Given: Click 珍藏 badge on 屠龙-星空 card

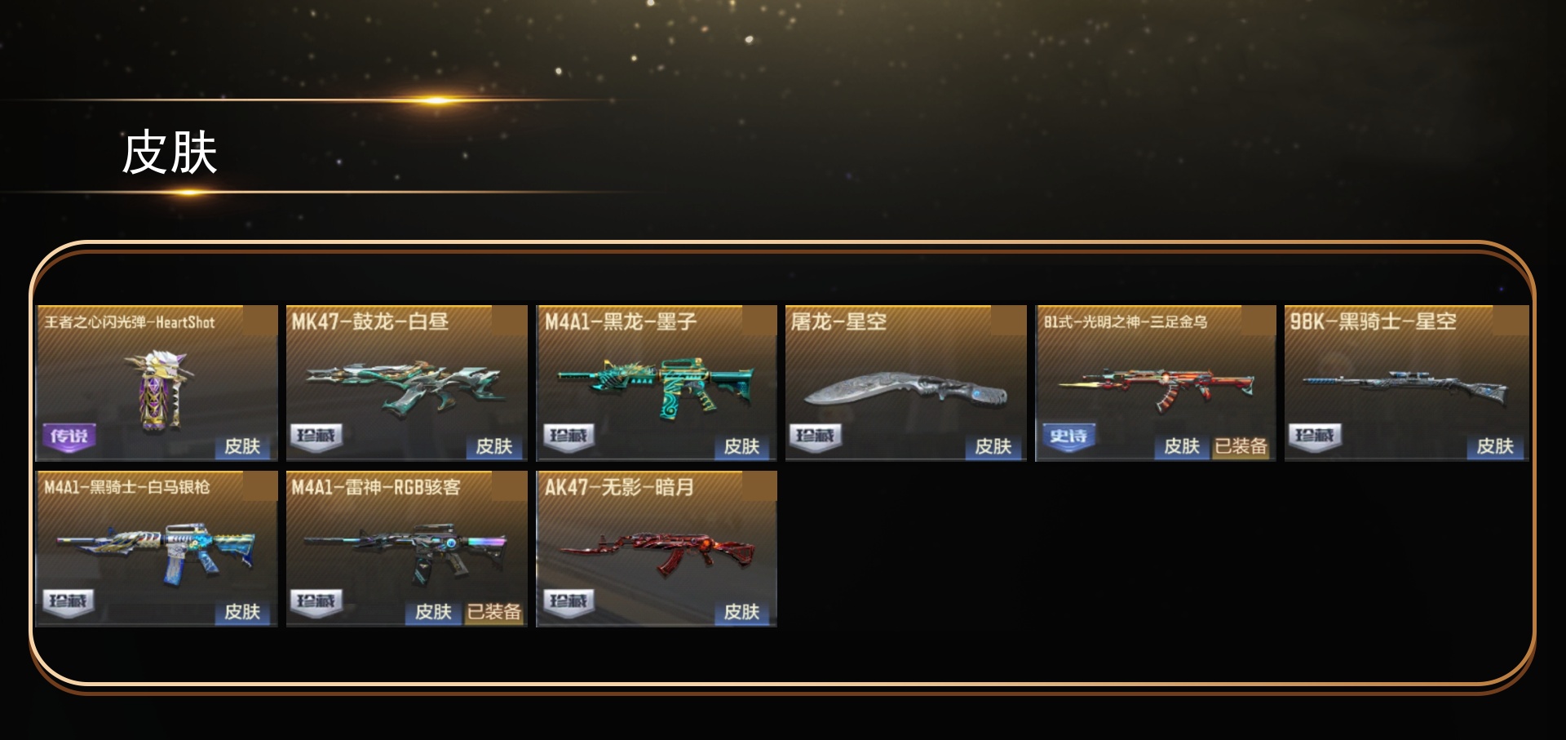Looking at the screenshot, I should (815, 437).
